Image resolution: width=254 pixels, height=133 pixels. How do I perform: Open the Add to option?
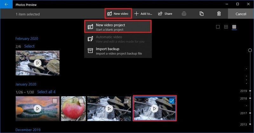pos(143,14)
